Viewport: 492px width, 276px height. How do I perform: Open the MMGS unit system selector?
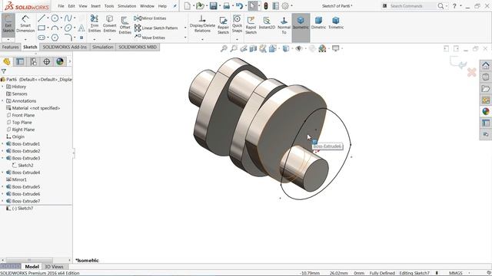pos(456,273)
